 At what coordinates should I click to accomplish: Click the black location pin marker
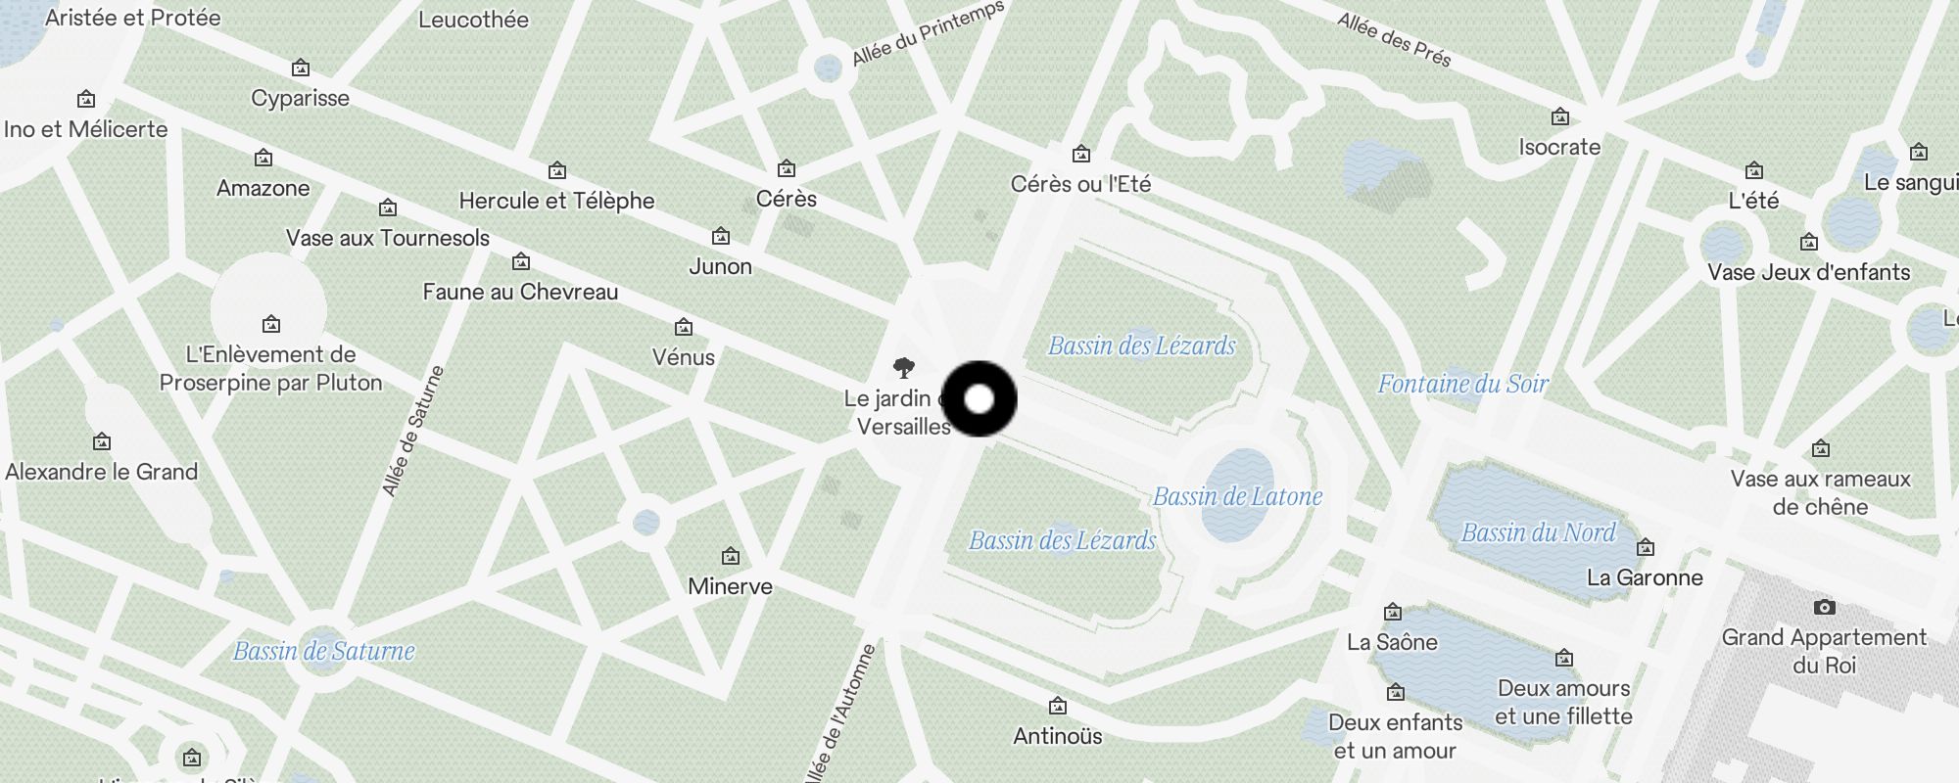tap(979, 398)
